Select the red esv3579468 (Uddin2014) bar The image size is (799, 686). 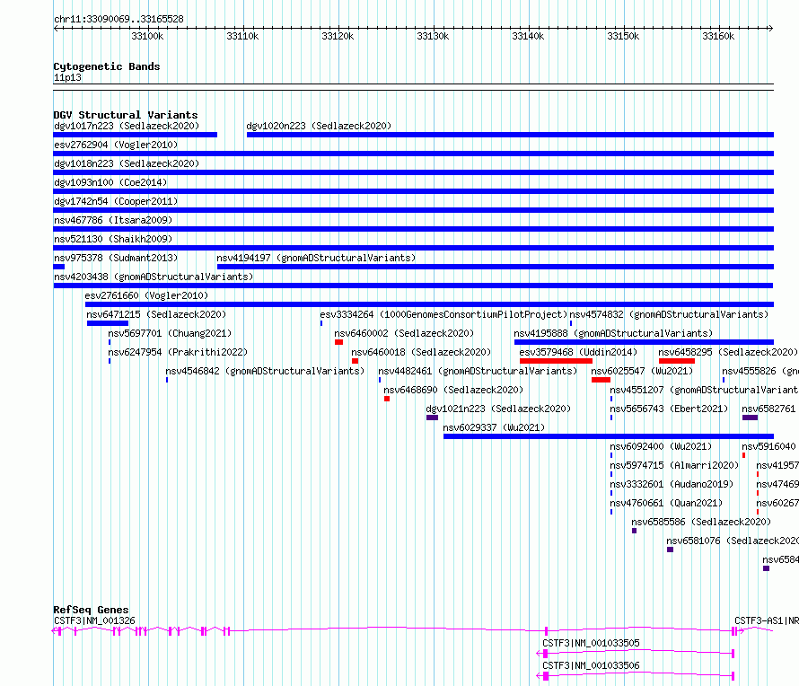(x=556, y=361)
